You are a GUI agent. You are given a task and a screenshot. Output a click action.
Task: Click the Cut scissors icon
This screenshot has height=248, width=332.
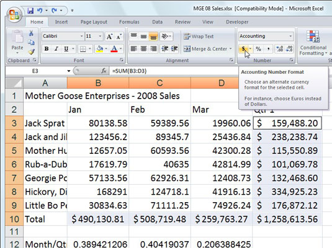coord(31,33)
